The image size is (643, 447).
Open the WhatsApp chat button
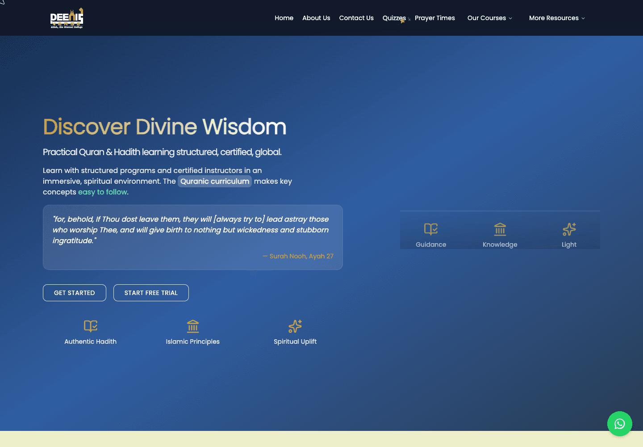pyautogui.click(x=619, y=424)
